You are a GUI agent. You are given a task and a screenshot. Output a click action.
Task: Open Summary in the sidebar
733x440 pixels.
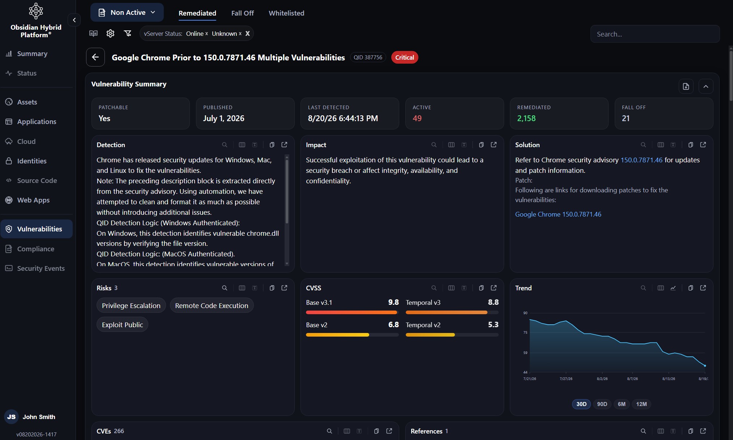point(37,54)
